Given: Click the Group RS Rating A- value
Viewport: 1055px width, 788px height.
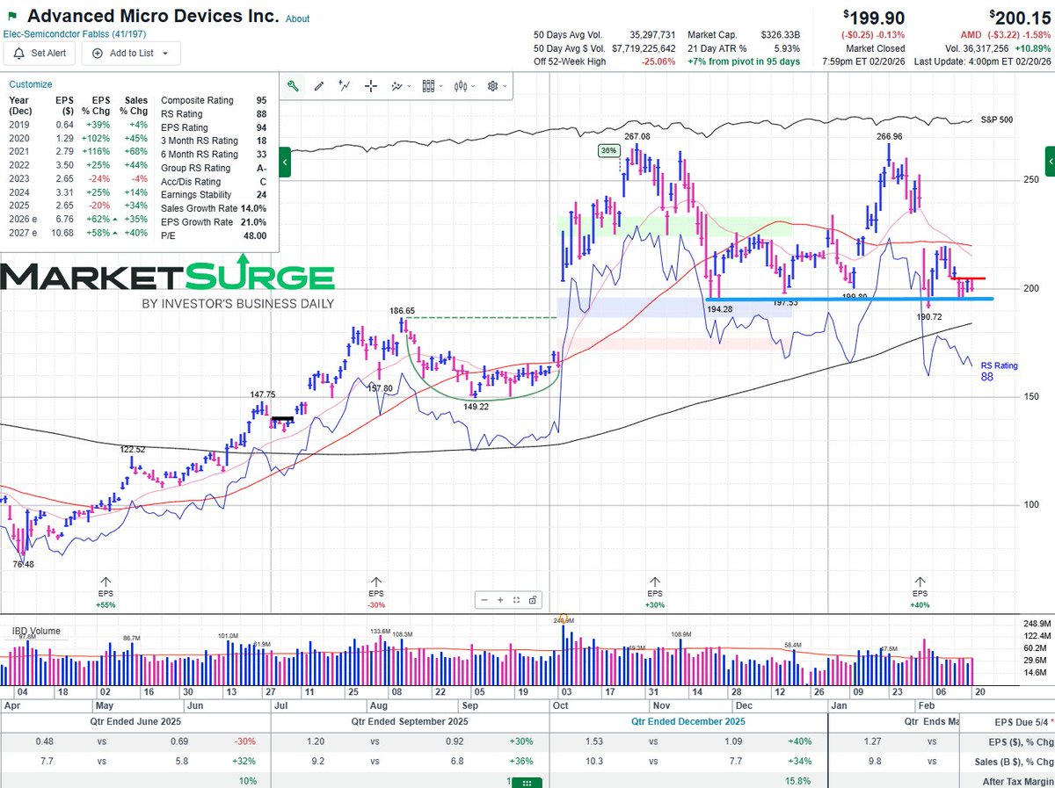Looking at the screenshot, I should (262, 168).
